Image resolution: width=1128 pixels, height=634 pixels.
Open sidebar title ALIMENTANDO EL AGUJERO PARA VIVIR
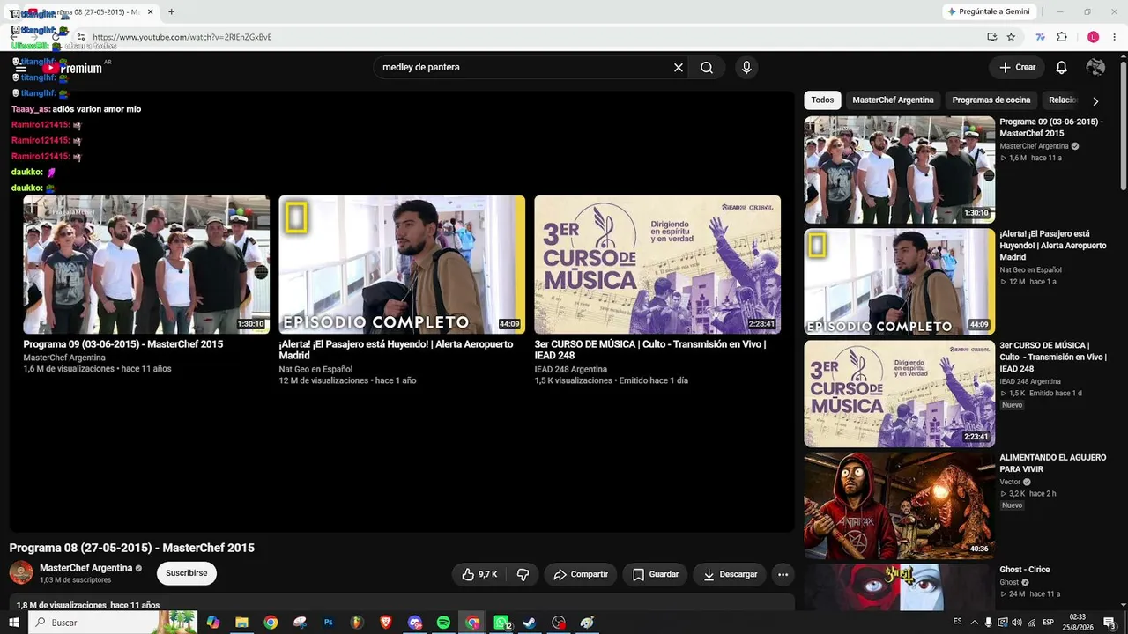point(1052,463)
